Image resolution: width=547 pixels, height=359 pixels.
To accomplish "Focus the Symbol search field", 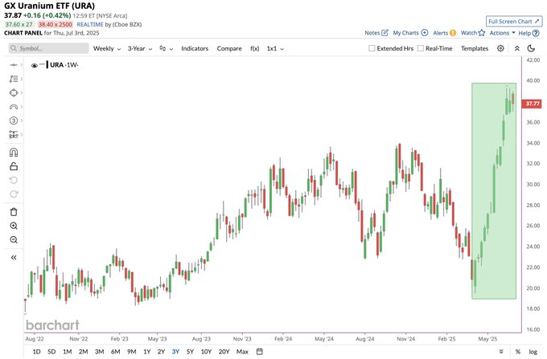I will (49, 48).
